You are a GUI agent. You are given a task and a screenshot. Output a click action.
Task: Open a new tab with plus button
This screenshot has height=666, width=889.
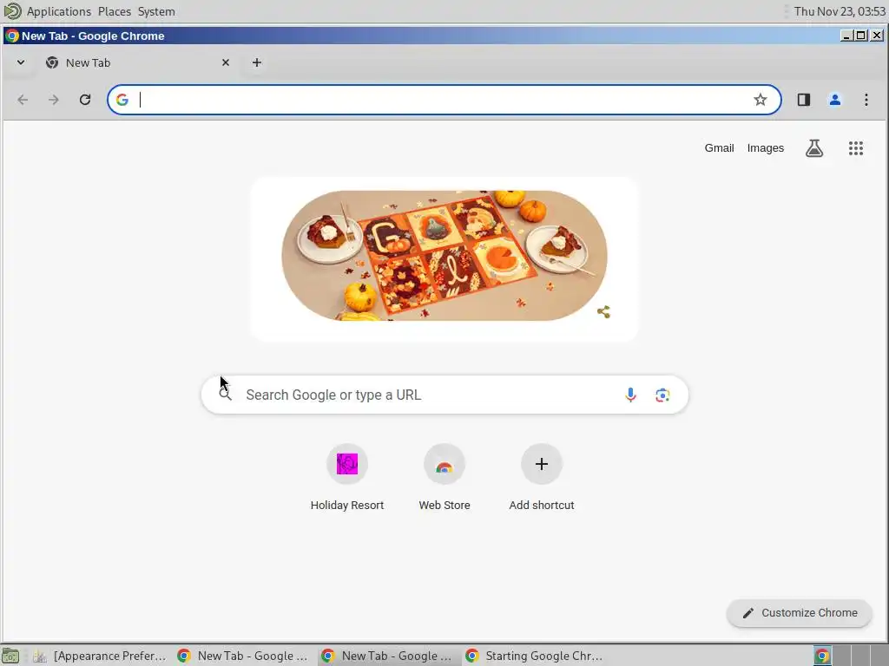[257, 62]
